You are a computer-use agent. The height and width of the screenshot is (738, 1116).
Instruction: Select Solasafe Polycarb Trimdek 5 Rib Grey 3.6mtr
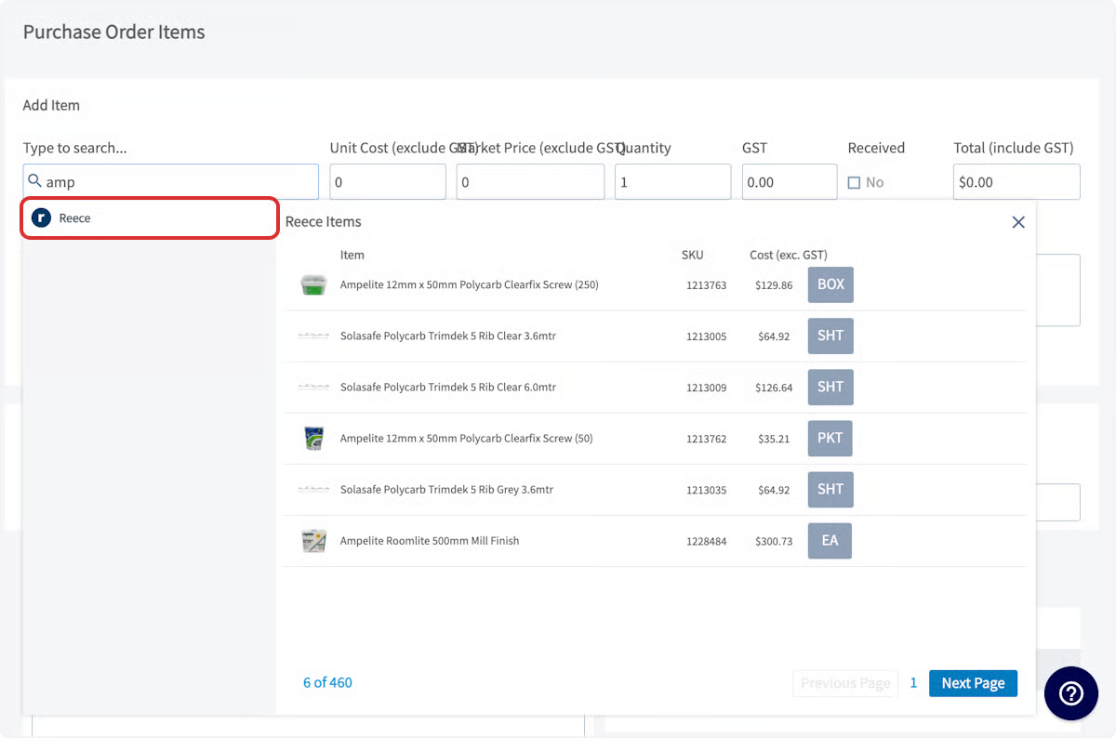pyautogui.click(x=447, y=489)
